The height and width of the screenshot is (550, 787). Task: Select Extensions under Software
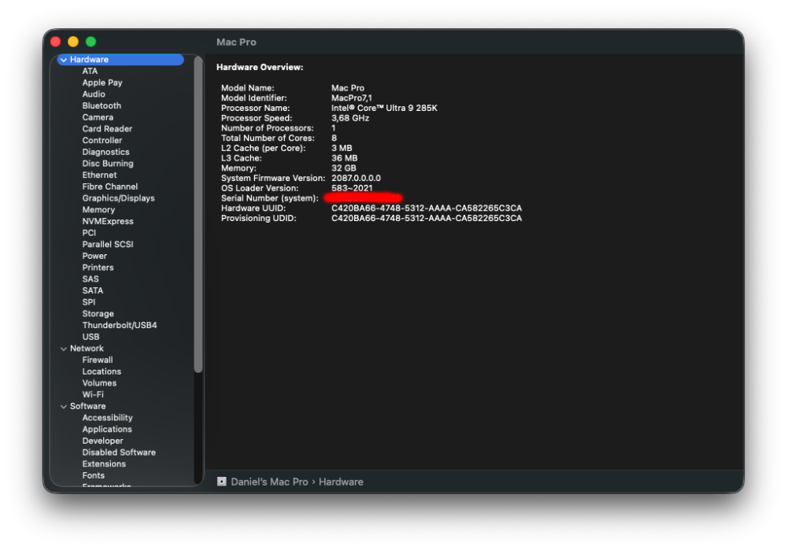(104, 463)
